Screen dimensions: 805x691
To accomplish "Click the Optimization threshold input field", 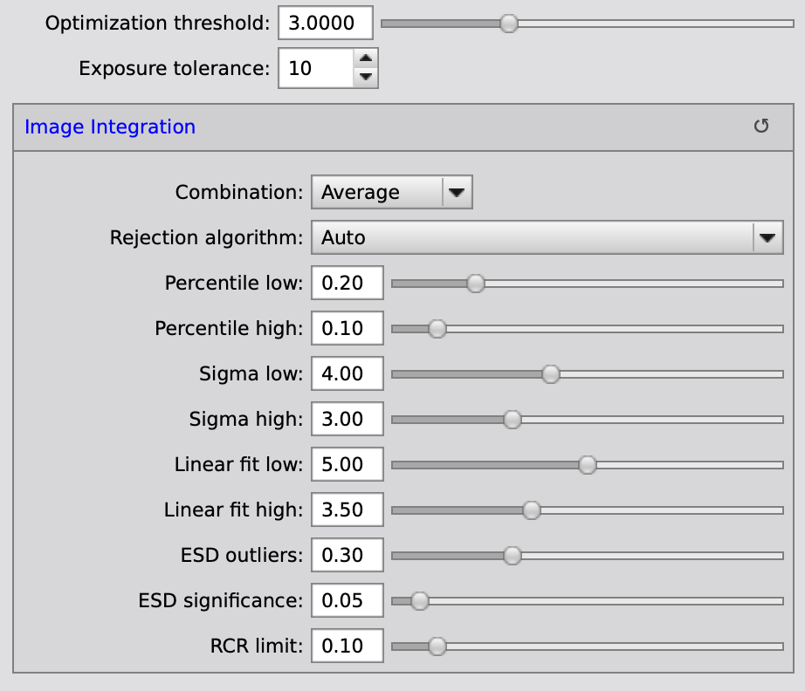I will 325,23.
